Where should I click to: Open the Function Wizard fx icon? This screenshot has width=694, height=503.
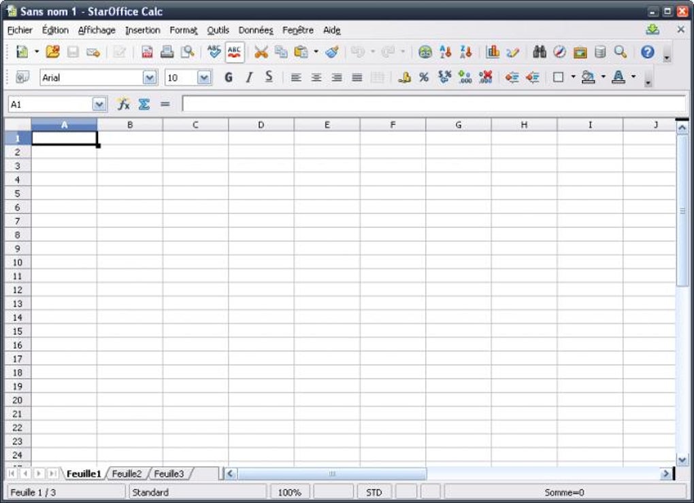coord(123,104)
